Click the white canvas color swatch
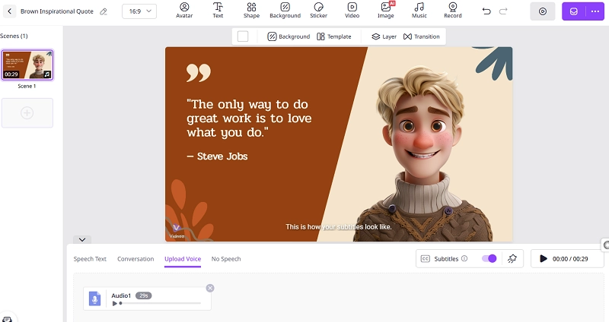Image resolution: width=609 pixels, height=322 pixels. click(243, 36)
